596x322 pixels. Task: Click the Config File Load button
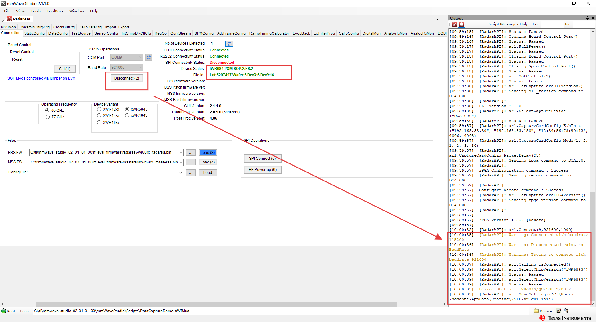[x=208, y=173]
